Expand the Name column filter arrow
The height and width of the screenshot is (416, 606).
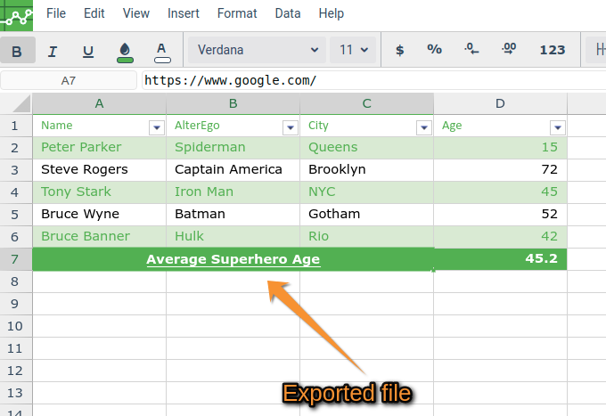(157, 127)
